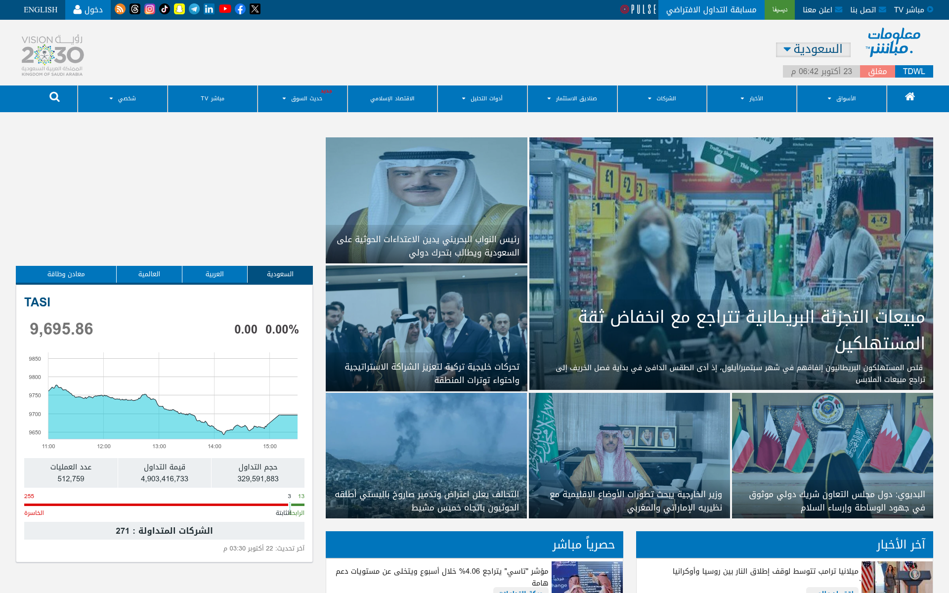949x593 pixels.
Task: Go to the home icon in navbar
Action: [x=910, y=97]
